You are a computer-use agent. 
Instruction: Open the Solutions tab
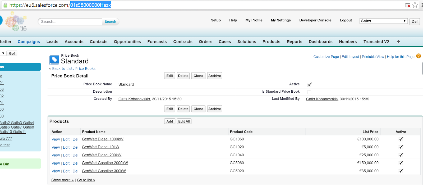point(247,42)
